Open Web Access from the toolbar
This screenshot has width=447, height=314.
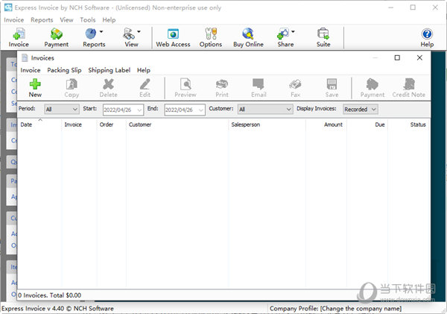[x=173, y=37]
